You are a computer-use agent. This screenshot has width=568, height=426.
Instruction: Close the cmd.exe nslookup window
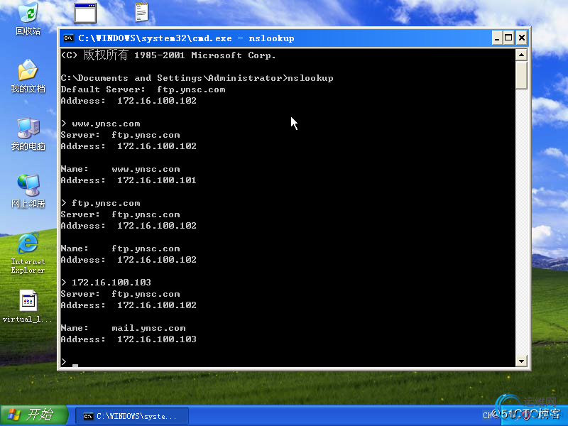[x=522, y=38]
